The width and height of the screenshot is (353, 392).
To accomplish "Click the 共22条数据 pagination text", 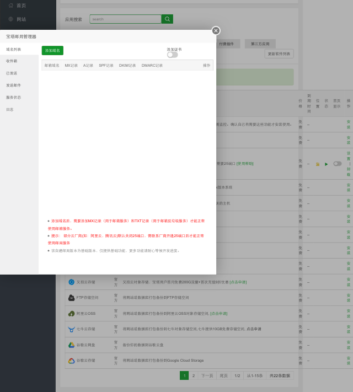I will point(280,375).
